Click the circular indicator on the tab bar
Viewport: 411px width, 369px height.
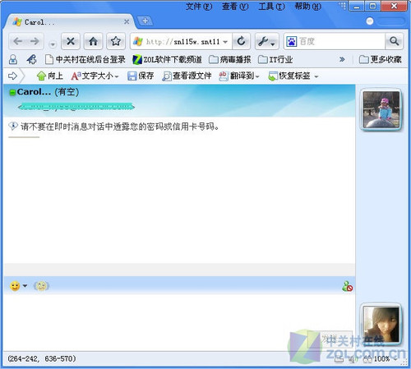pyautogui.click(x=370, y=21)
